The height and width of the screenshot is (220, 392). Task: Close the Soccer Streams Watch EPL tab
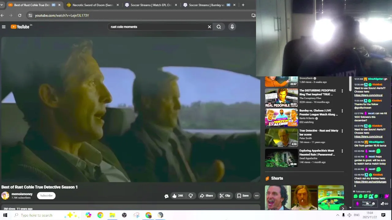click(176, 5)
